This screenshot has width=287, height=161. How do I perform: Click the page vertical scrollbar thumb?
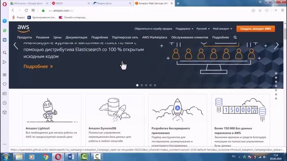click(x=285, y=34)
